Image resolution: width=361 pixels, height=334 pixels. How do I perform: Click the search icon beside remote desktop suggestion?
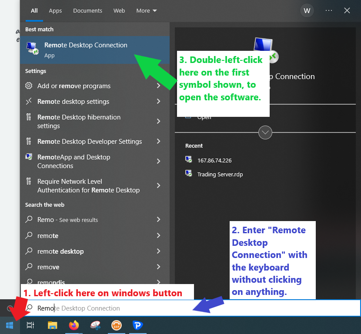tap(29, 251)
